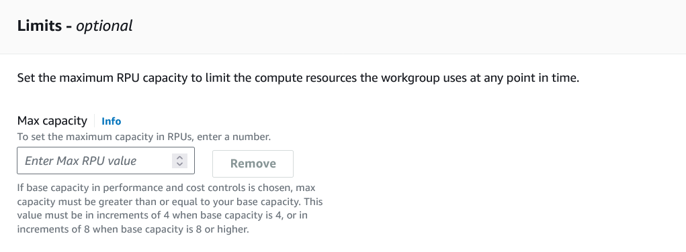Click 'enter a number' in the hint text
This screenshot has width=686, height=252.
[x=234, y=137]
